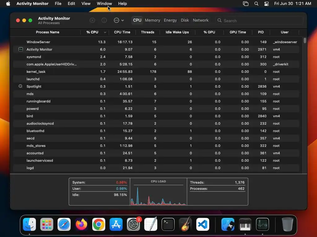317x237 pixels.
Task: Open Trash from the Dock
Action: click(288, 224)
